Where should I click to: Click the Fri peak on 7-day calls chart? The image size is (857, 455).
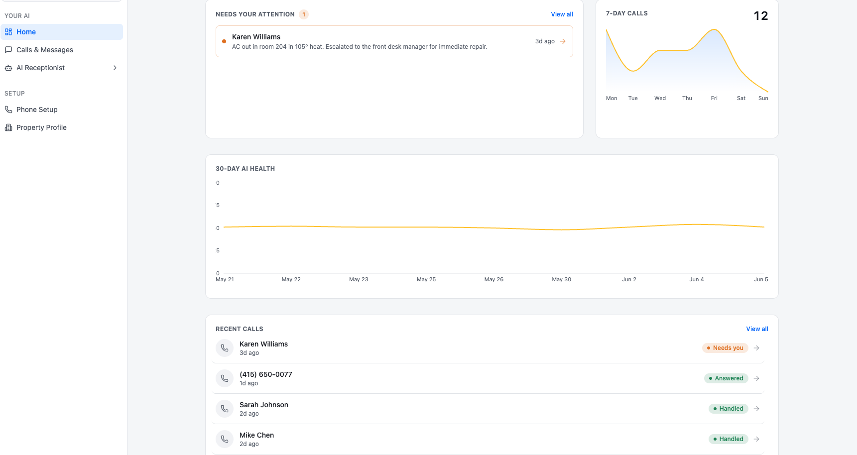pos(714,30)
